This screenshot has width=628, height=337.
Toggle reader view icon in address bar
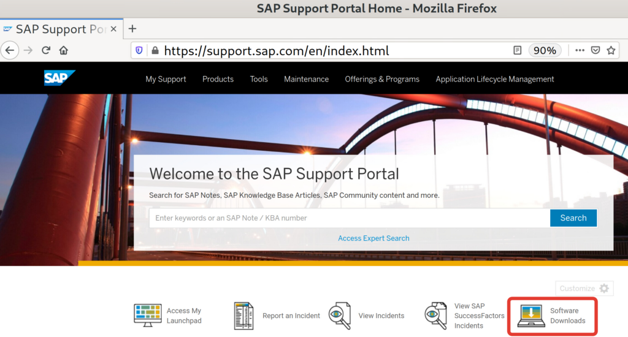click(518, 50)
